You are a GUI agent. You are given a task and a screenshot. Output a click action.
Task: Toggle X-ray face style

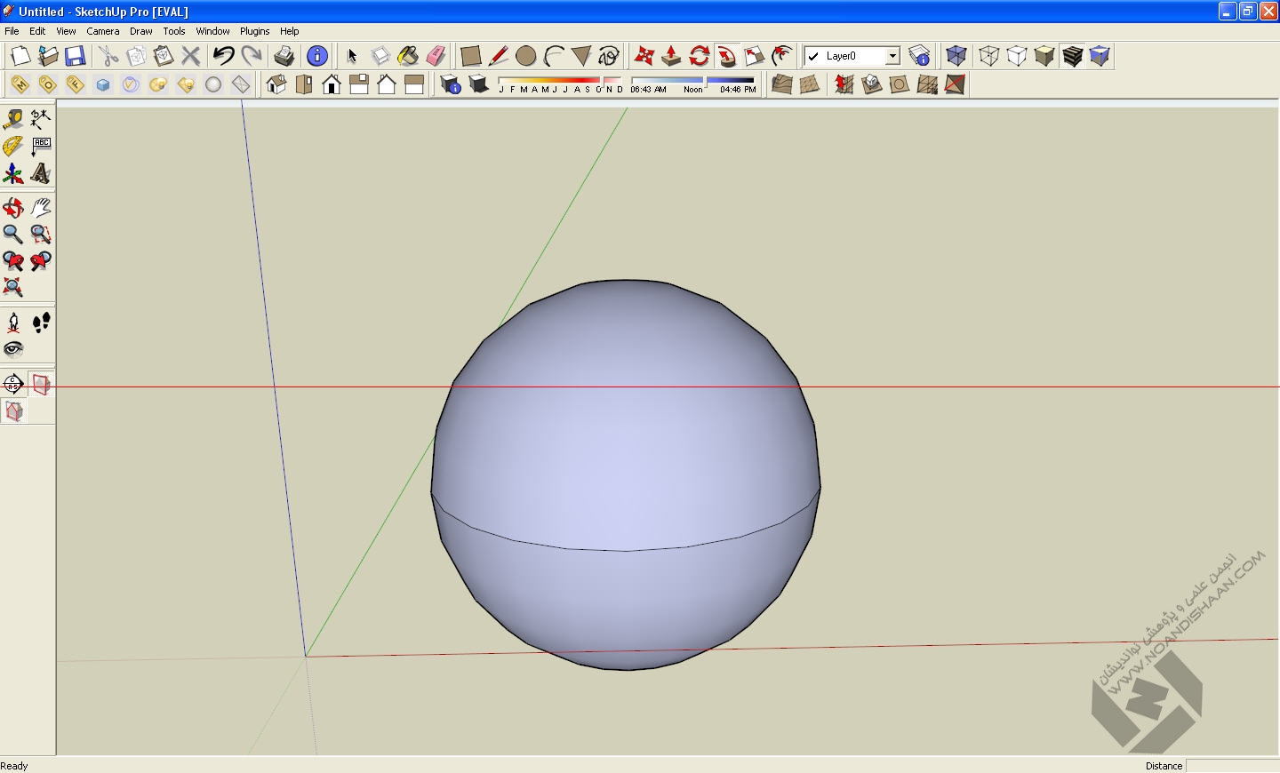pyautogui.click(x=956, y=56)
